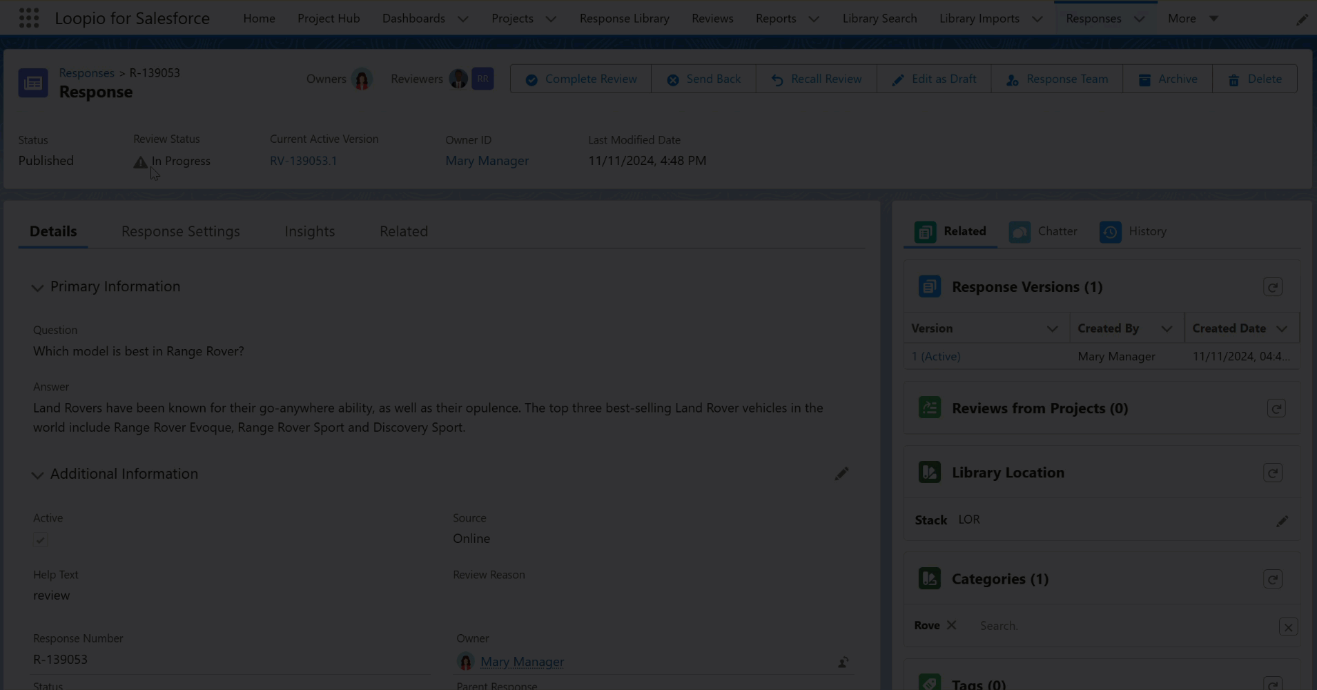Open the Response Team button
The image size is (1317, 690).
(1057, 79)
